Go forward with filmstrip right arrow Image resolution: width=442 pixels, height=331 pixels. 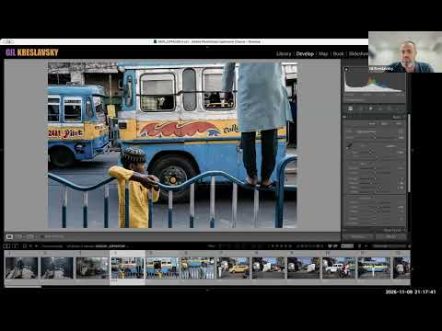[x=36, y=245]
